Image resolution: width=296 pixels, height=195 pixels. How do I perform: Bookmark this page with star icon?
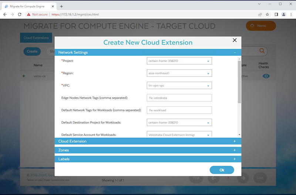point(268,14)
